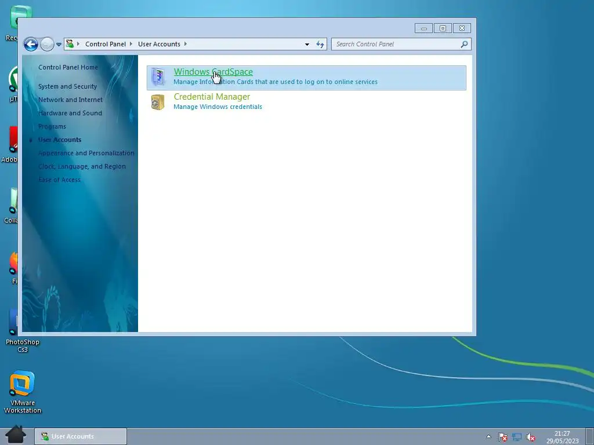594x445 pixels.
Task: Expand the arrow after Control Panel breadcrumb
Action: (x=131, y=44)
